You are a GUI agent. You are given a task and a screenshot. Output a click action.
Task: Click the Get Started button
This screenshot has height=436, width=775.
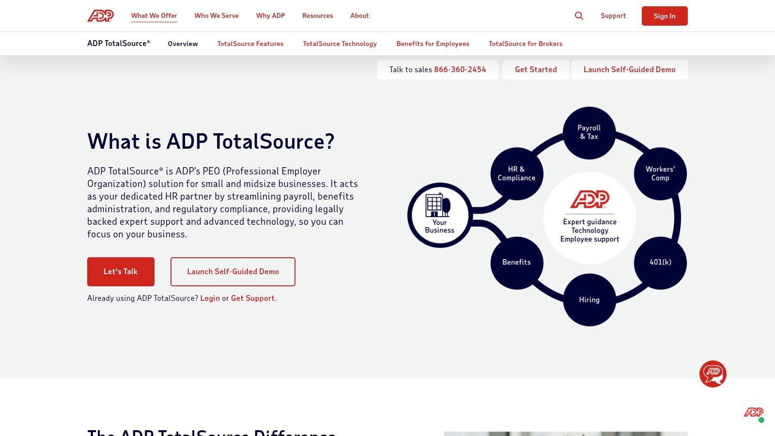tap(536, 70)
